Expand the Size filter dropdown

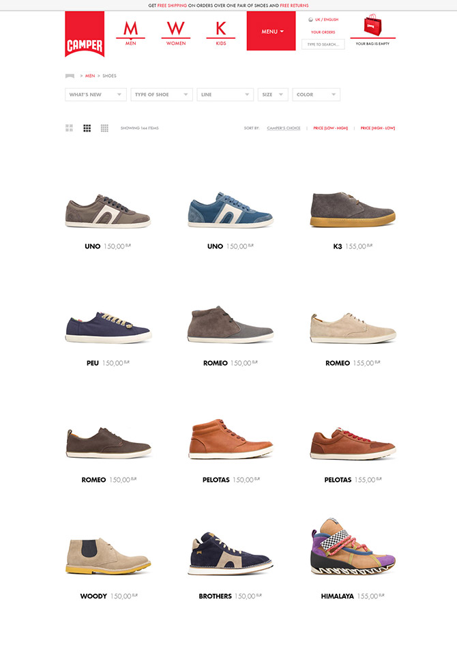(x=273, y=95)
